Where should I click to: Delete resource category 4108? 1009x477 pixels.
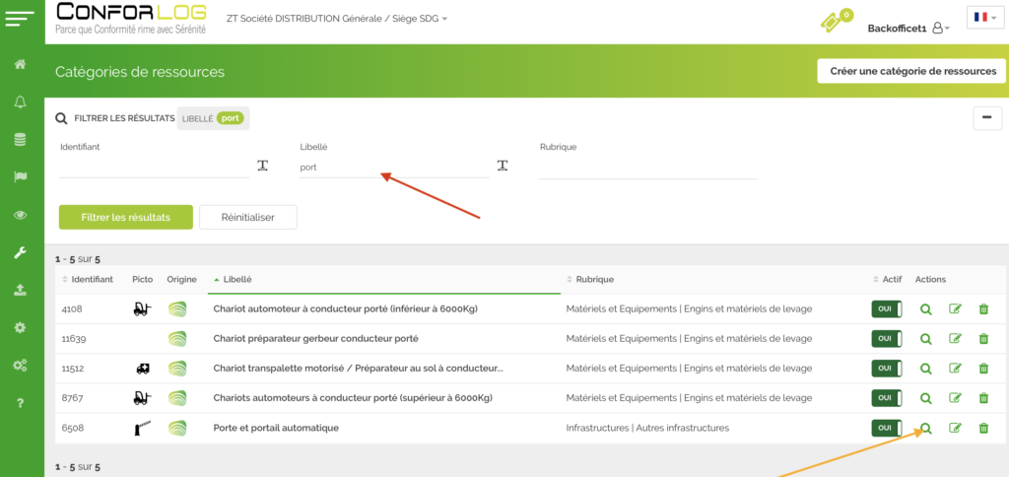click(x=983, y=309)
